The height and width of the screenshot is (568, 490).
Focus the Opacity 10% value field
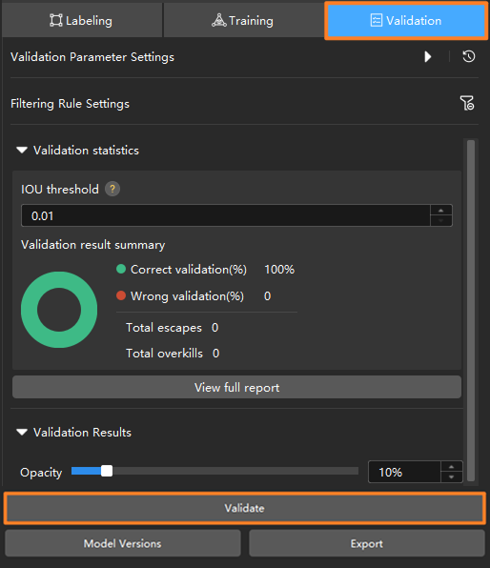[x=404, y=472]
